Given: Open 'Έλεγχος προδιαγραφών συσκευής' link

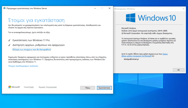Looking at the screenshot, I should (23, 66).
